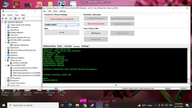
Task: Click the network icon in system tray
Action: pyautogui.click(x=163, y=105)
